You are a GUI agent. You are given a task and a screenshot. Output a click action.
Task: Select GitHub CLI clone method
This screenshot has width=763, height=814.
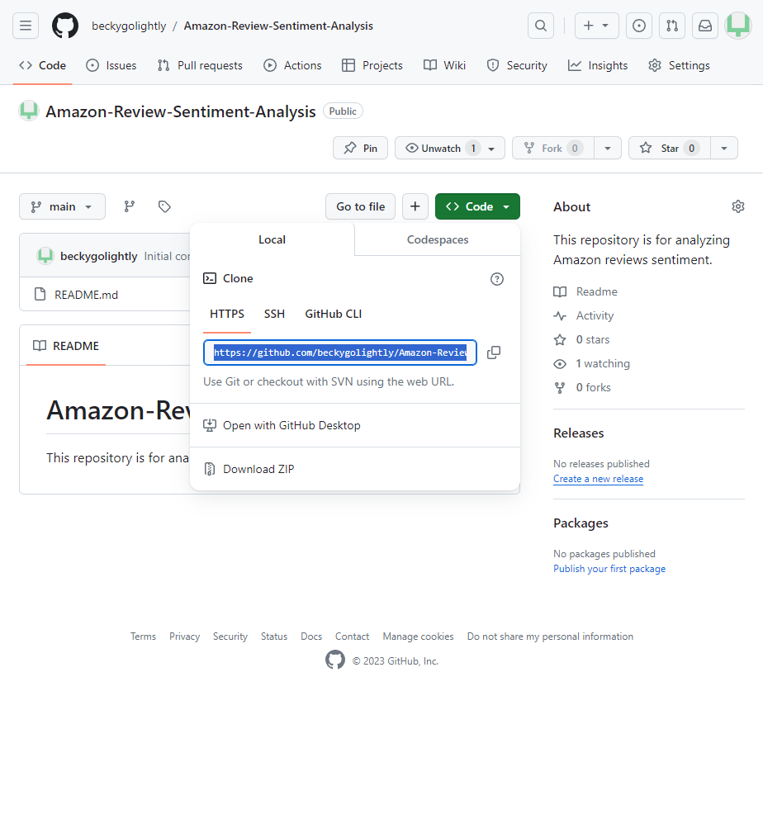(334, 314)
